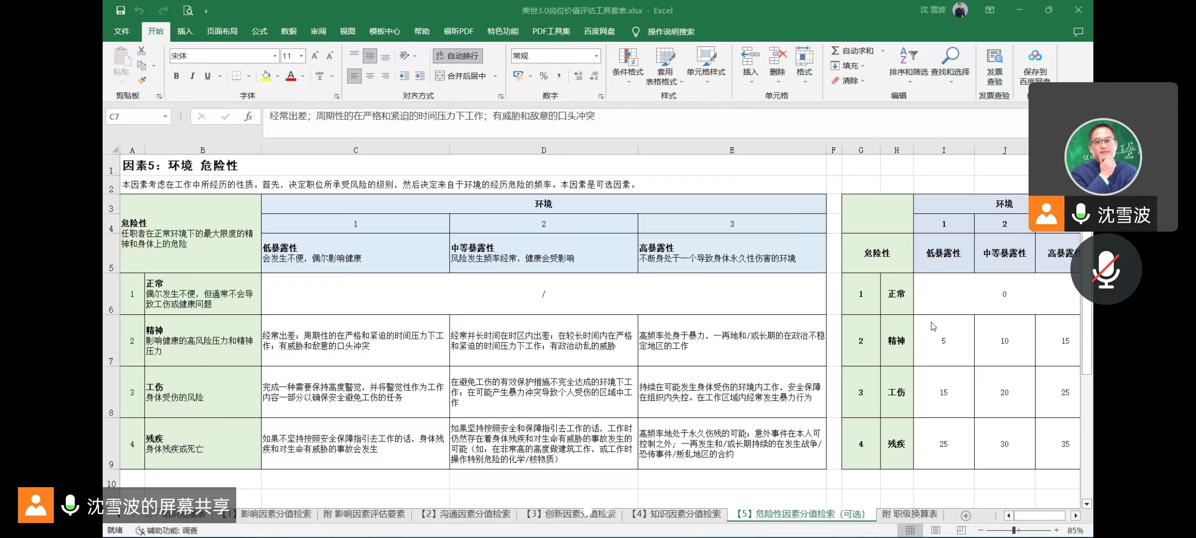This screenshot has width=1196, height=538.
Task: Click the Format Painter brush icon
Action: click(x=142, y=80)
